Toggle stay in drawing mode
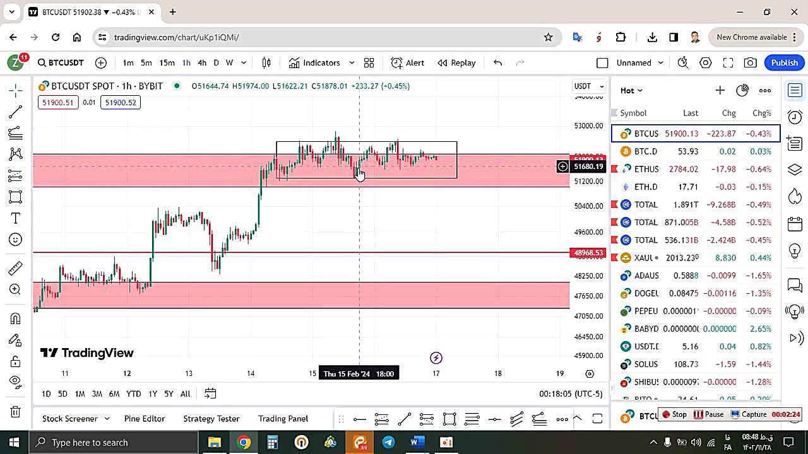The height and width of the screenshot is (454, 808). (x=16, y=340)
